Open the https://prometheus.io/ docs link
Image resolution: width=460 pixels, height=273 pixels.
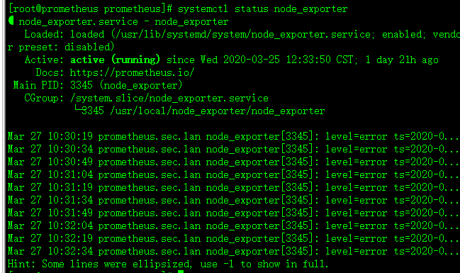tap(132, 72)
